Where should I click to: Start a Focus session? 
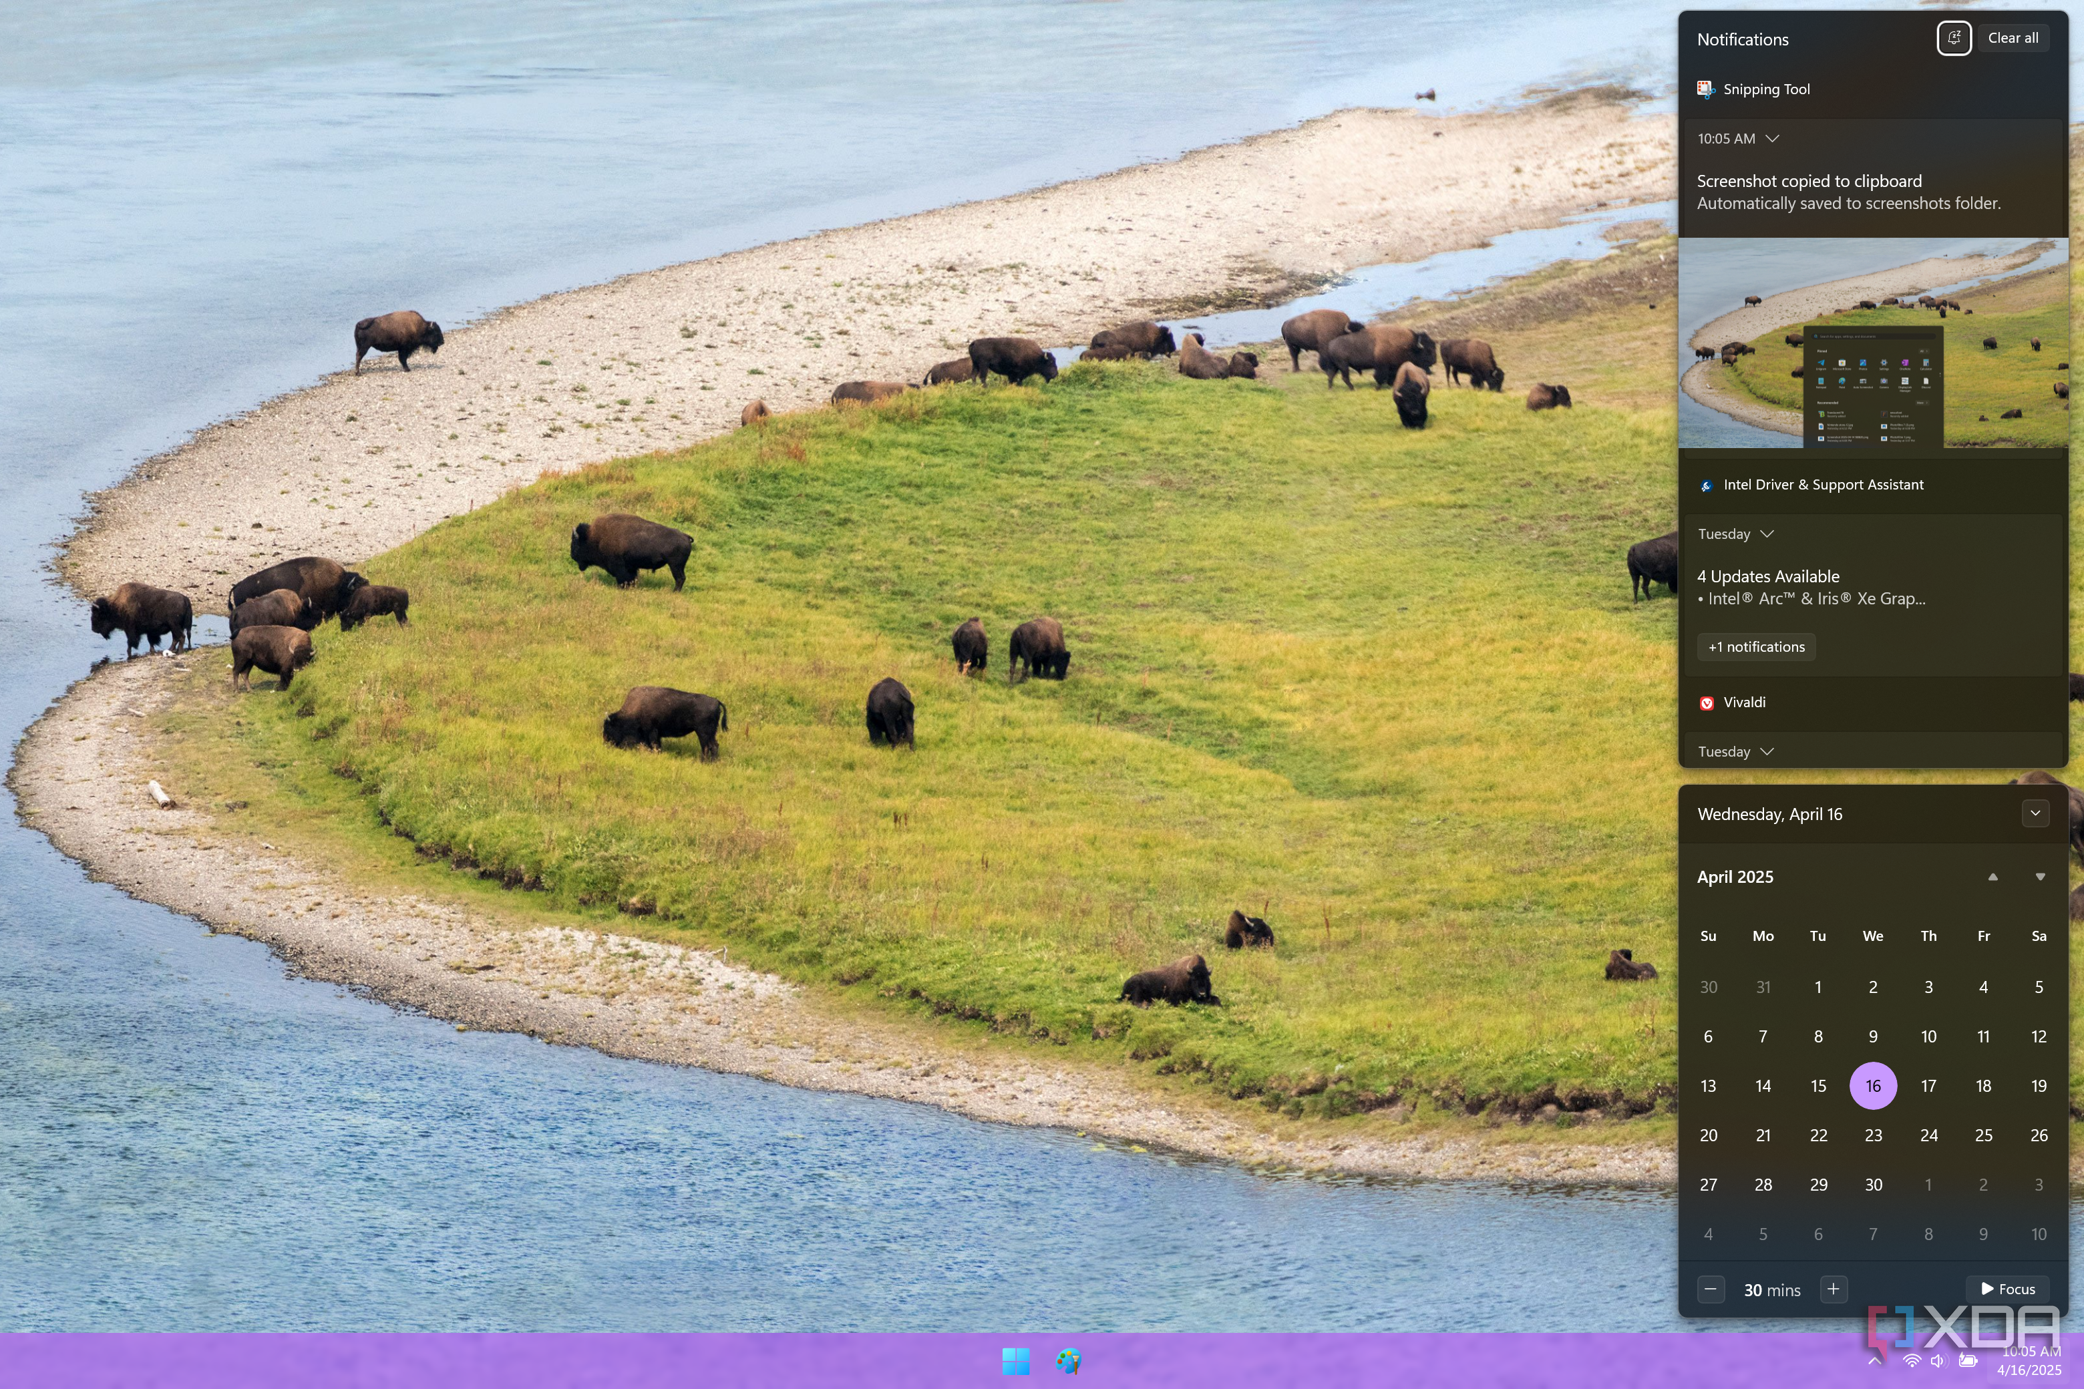(x=2008, y=1289)
